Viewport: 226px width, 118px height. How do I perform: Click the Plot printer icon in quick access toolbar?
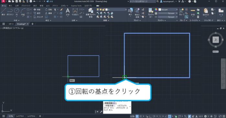[x=31, y=1]
